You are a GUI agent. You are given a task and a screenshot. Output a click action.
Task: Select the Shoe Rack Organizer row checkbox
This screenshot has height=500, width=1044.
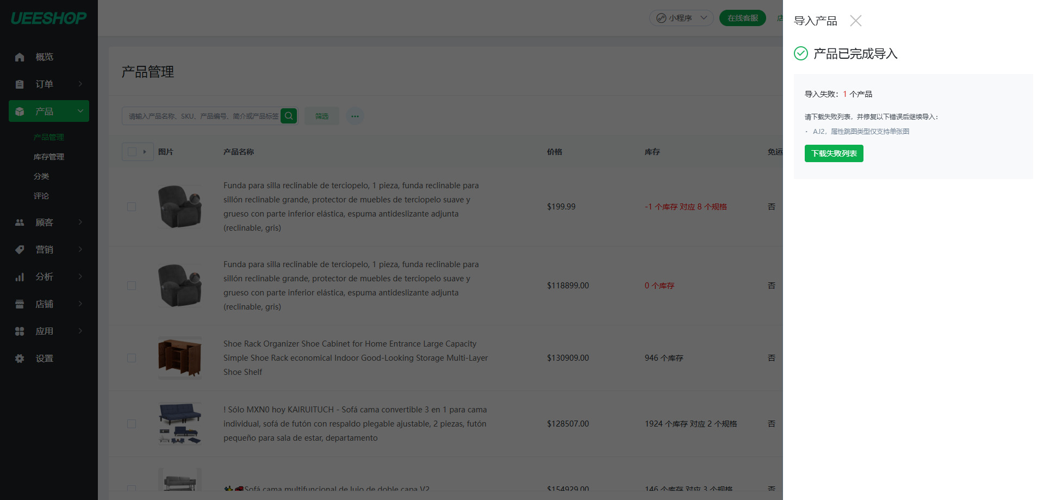[x=132, y=358]
